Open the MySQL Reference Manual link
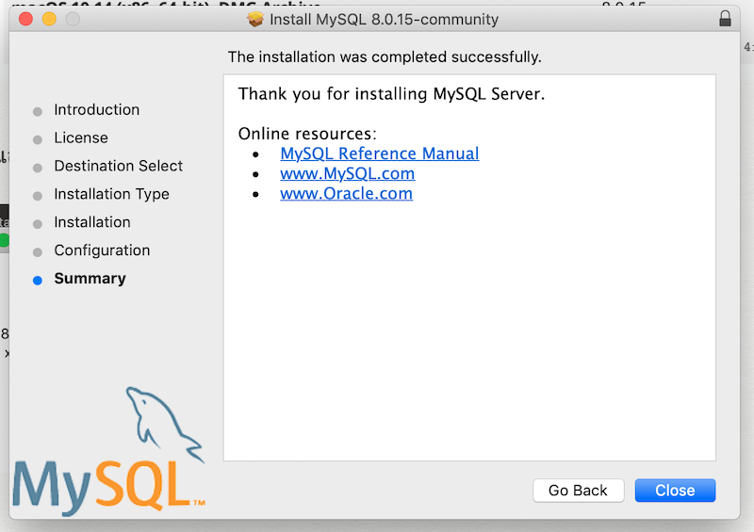Image resolution: width=754 pixels, height=532 pixels. tap(380, 153)
